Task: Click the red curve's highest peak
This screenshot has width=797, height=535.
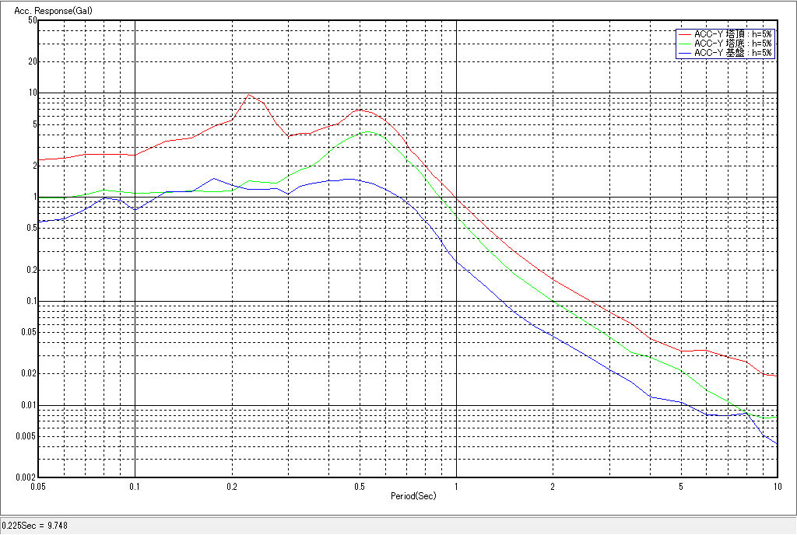Action: click(x=248, y=95)
